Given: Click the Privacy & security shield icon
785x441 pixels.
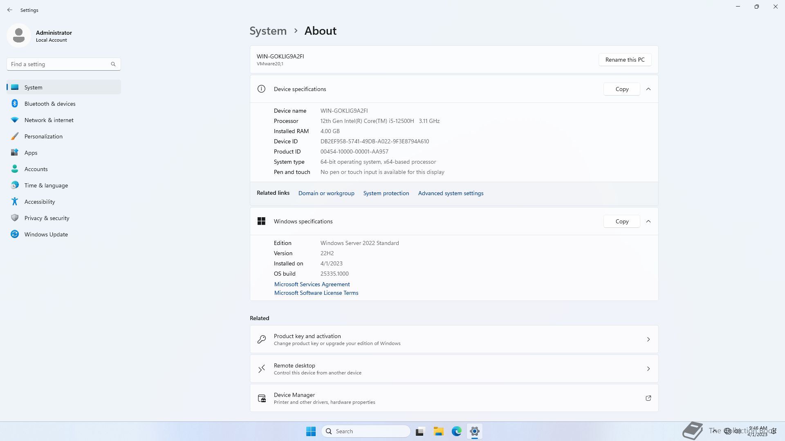Looking at the screenshot, I should (x=15, y=218).
